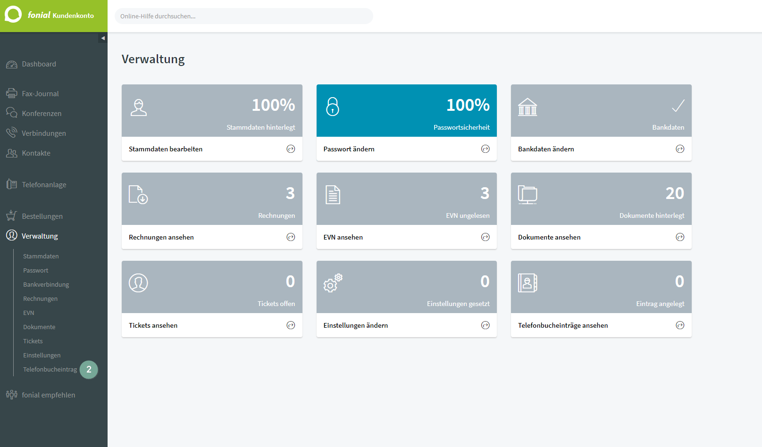Click the Kontakte people icon

point(12,153)
